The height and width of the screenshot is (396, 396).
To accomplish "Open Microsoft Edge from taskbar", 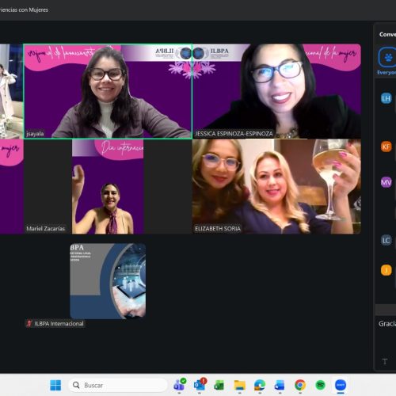I will (260, 386).
